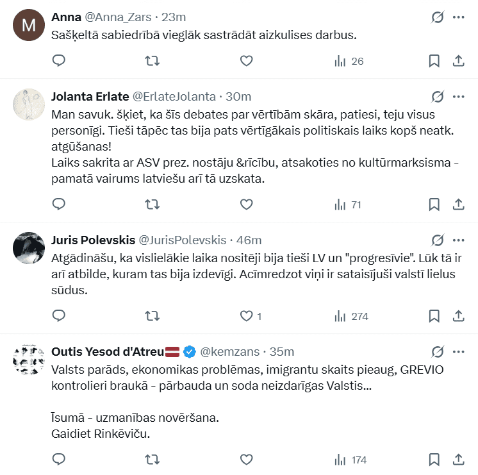Viewport: 478px width, 475px height.
Task: Open Grok icon on Anna's post
Action: (x=438, y=17)
